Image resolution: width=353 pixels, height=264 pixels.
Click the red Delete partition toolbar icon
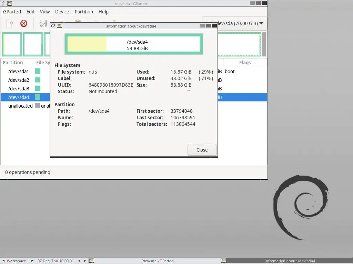(24, 23)
